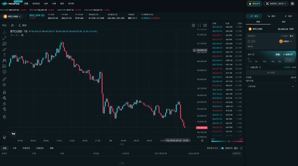Select the text annotation tool
Viewport: 298px width, 166px height.
(x=4, y=55)
